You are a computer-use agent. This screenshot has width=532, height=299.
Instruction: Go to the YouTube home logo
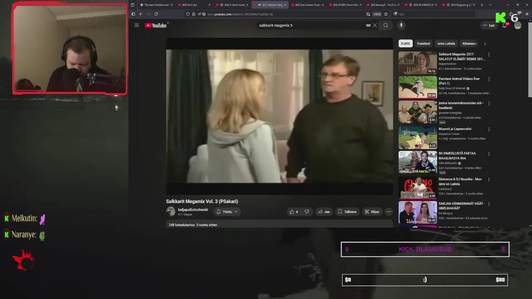pyautogui.click(x=156, y=25)
